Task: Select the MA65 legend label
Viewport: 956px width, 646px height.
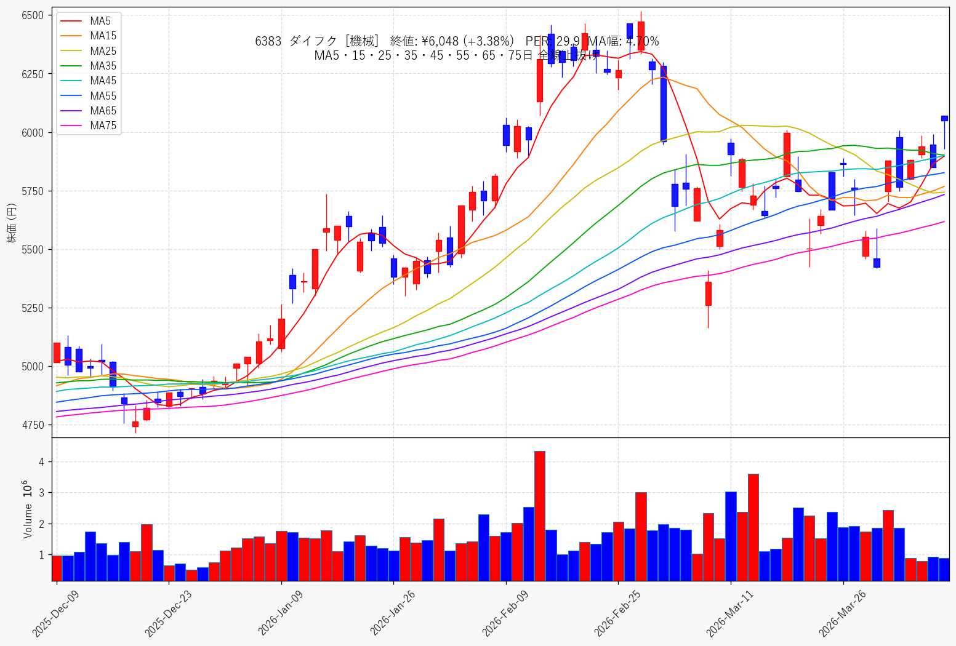Action: pos(103,111)
